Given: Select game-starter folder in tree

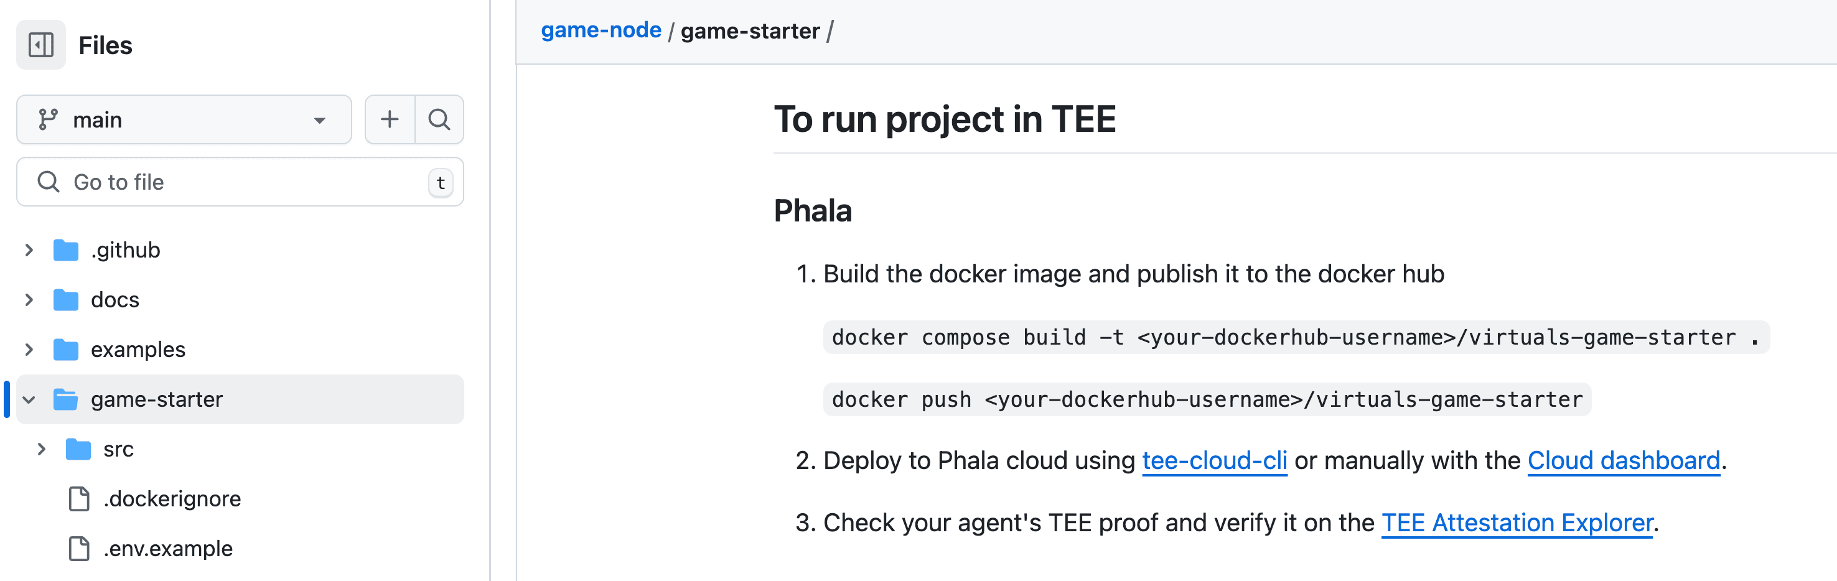Looking at the screenshot, I should coord(157,400).
